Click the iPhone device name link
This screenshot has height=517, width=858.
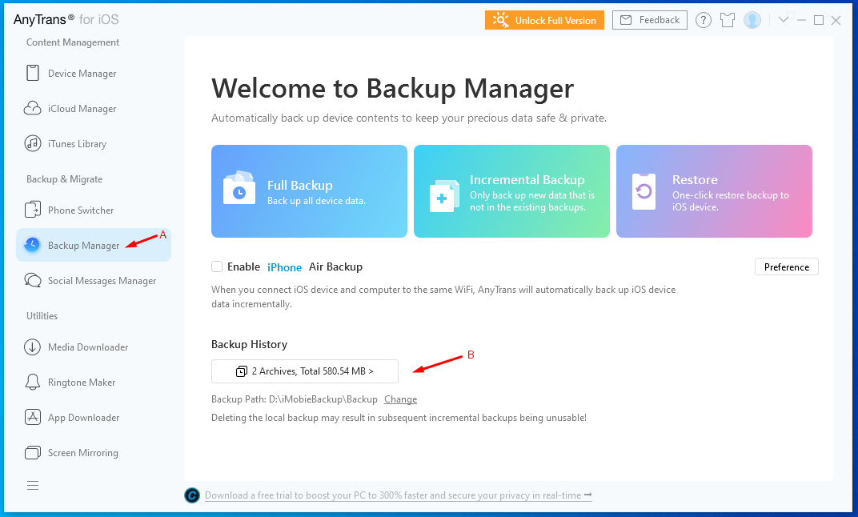pyautogui.click(x=285, y=267)
